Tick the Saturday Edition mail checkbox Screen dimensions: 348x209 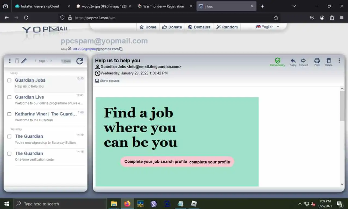(x=10, y=136)
